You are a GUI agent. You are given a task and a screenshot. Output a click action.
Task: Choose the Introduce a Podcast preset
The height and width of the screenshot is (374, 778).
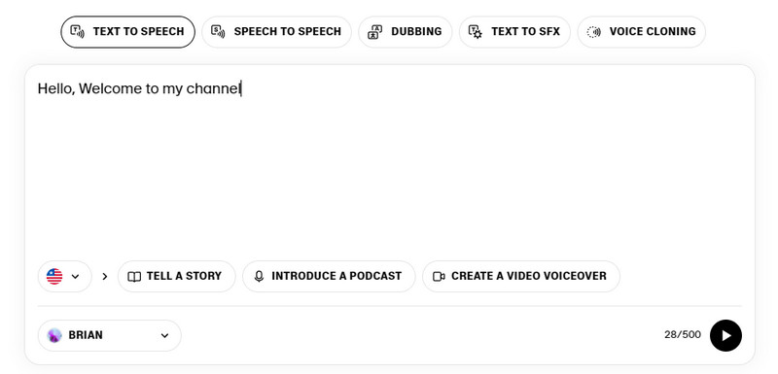[x=329, y=277]
